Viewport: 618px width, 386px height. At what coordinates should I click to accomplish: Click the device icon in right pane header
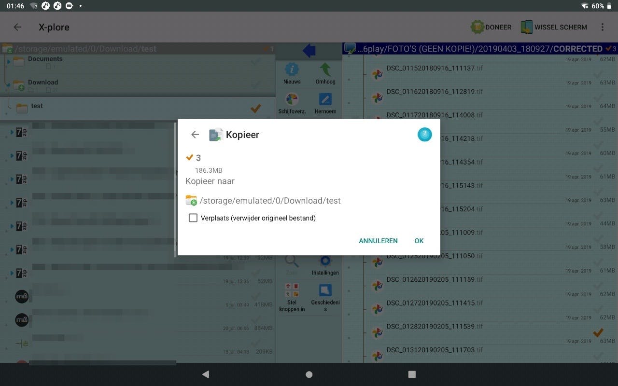(x=350, y=49)
